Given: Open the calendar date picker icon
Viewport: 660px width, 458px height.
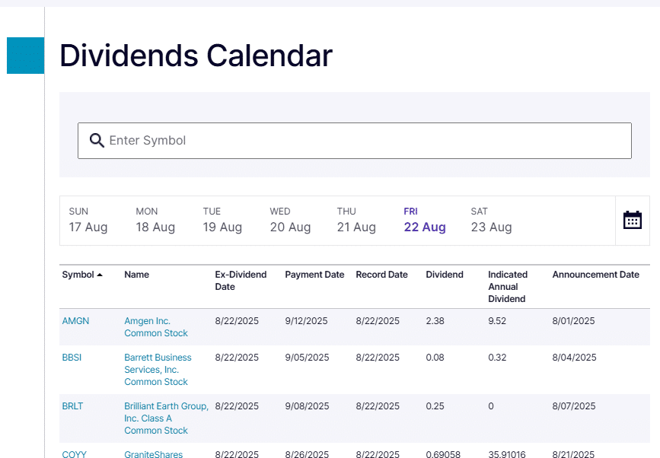Looking at the screenshot, I should point(632,220).
